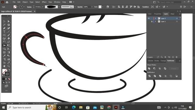Click Opacity label link
The height and width of the screenshot is (110, 195).
(80, 7)
